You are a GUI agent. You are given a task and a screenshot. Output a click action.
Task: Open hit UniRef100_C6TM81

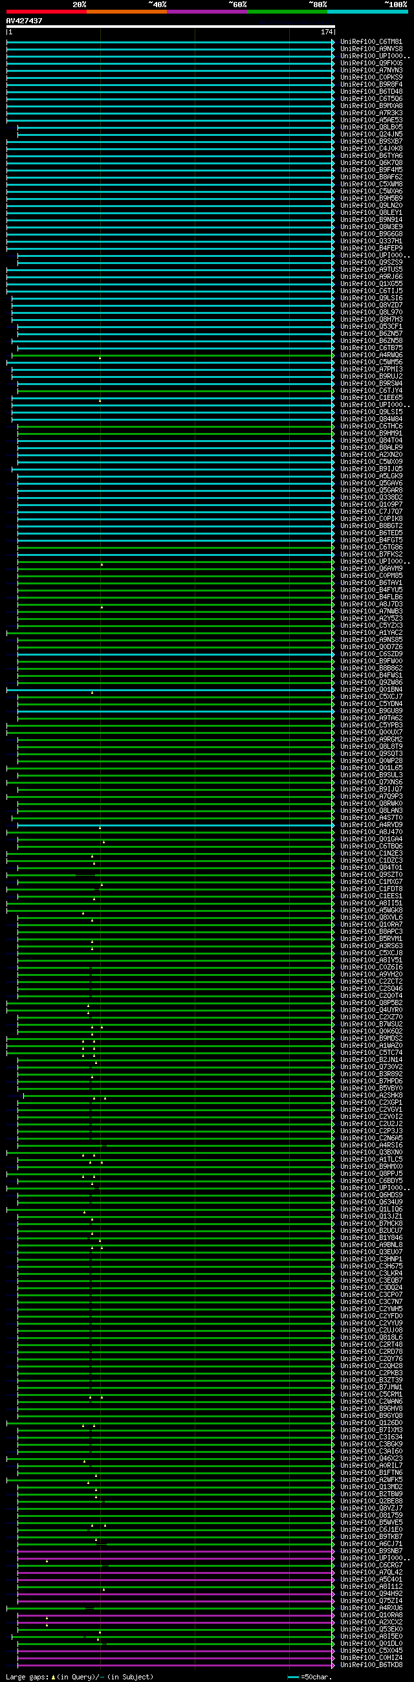click(371, 42)
